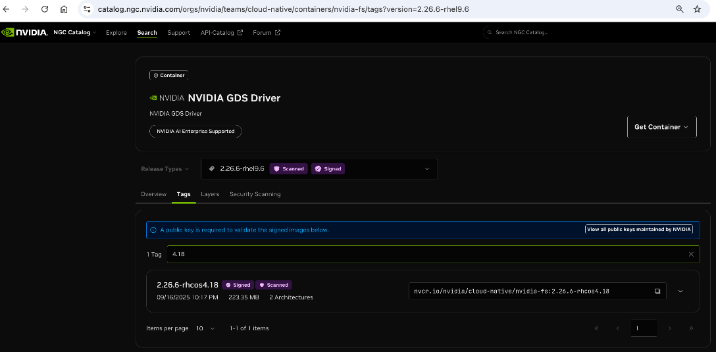Click the 2 Architectures text
Image resolution: width=716 pixels, height=352 pixels.
pos(291,297)
